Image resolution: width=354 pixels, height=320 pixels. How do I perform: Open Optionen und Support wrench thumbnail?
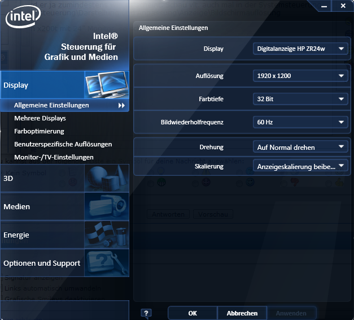107,263
